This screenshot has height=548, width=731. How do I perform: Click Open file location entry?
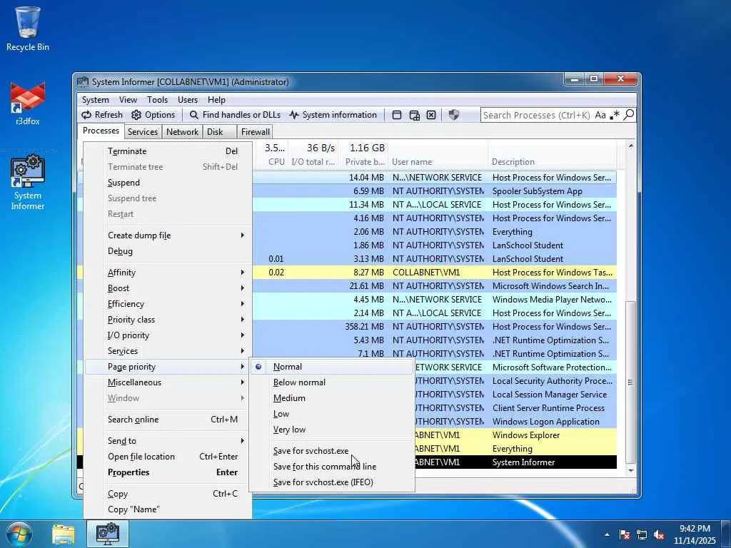[x=168, y=457]
